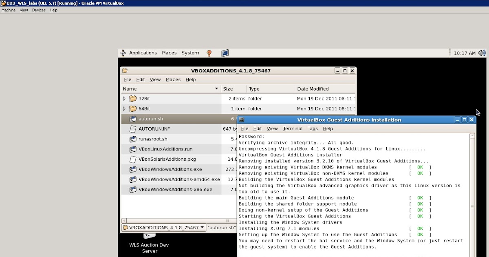Open Places menu in file browser window

(x=173, y=80)
